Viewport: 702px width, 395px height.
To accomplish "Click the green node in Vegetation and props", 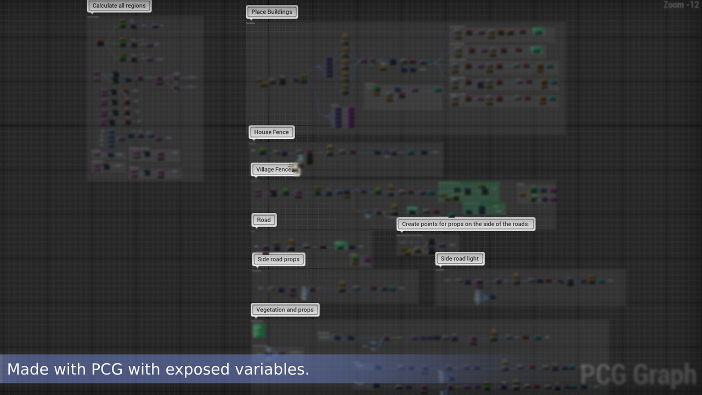I will click(258, 330).
